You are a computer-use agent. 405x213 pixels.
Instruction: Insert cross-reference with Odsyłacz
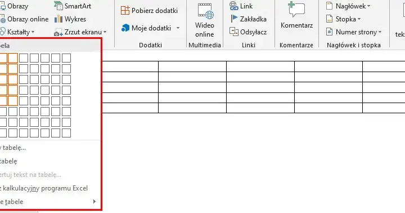248,32
